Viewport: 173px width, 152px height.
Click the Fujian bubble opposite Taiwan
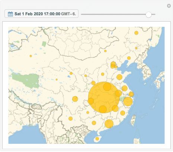pyautogui.click(x=123, y=113)
